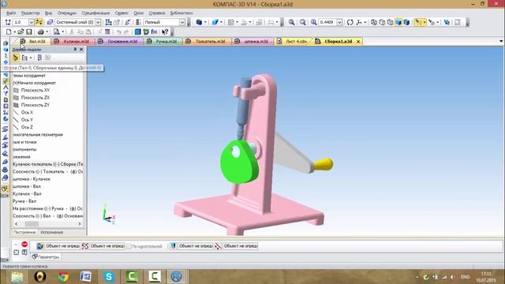Open the blue library manager icon

[138, 32]
